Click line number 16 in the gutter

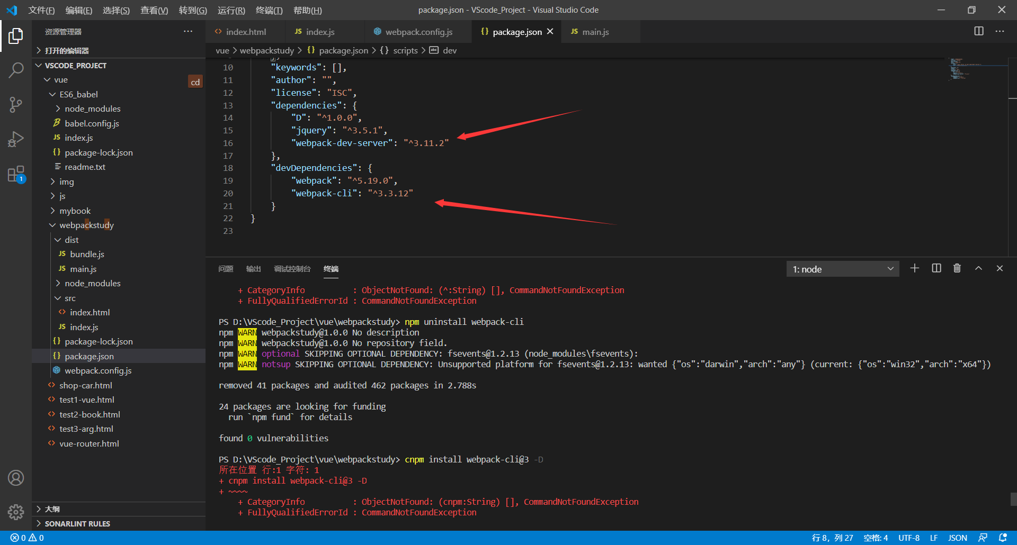pos(228,143)
